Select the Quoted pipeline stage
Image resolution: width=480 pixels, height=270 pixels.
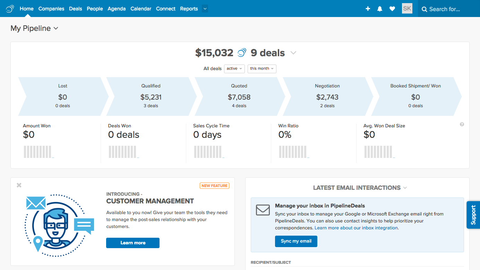click(x=239, y=96)
